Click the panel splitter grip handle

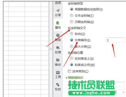point(51,49)
